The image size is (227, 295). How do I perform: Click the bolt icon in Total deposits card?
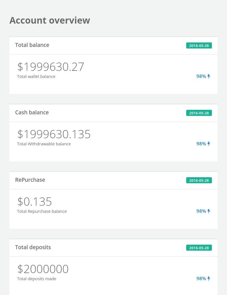pos(209,279)
